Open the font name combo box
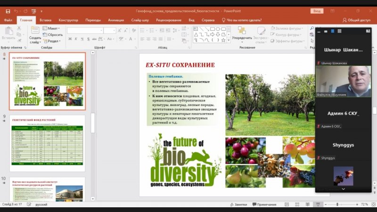The image size is (377, 212). point(85,31)
